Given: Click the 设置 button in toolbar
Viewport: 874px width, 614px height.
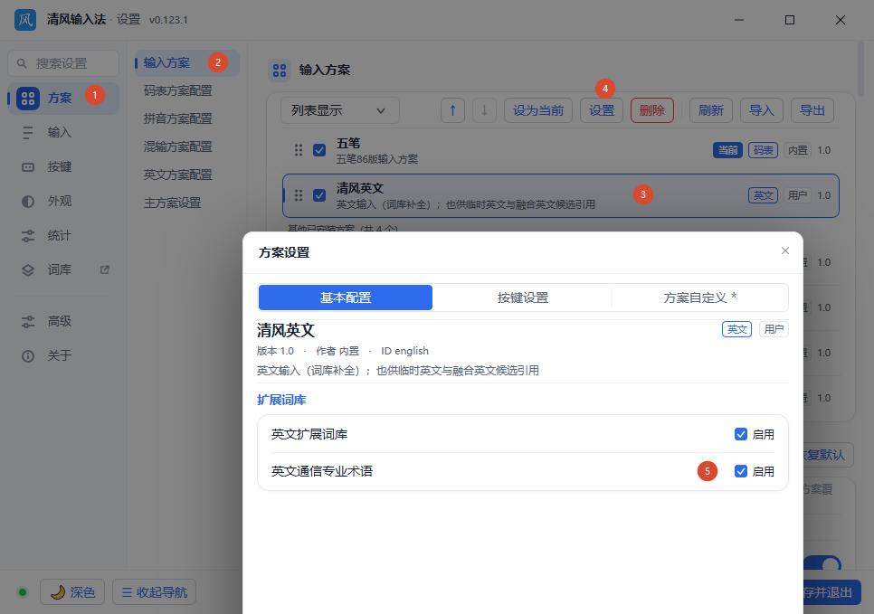Looking at the screenshot, I should pos(602,110).
